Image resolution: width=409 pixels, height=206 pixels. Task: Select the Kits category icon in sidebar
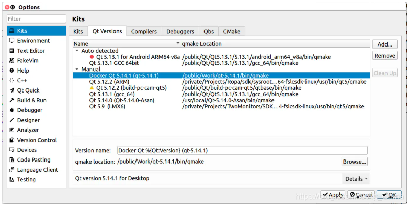(12, 31)
